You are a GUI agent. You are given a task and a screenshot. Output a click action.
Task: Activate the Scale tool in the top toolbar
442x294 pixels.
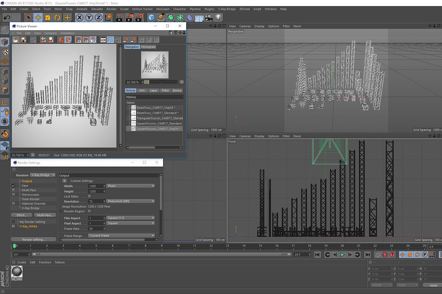(48, 17)
